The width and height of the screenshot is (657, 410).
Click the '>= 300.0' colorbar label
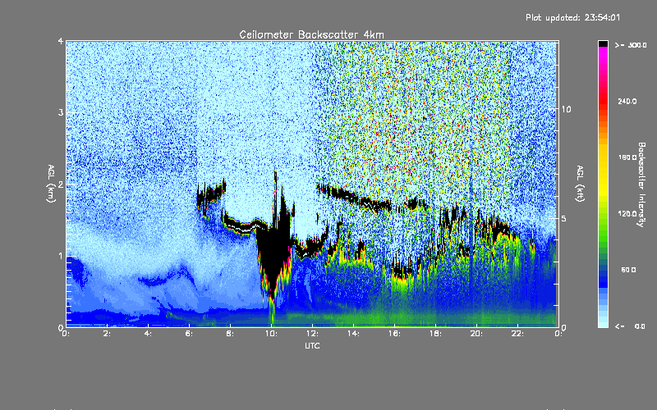pos(631,45)
